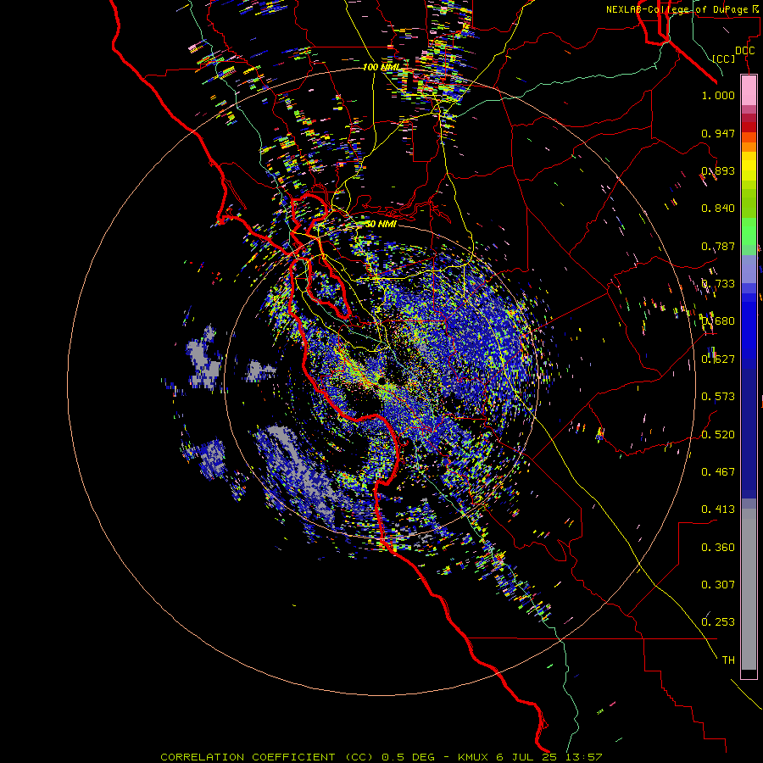
Task: Click the TH label at the scale bottom
Action: click(x=728, y=660)
